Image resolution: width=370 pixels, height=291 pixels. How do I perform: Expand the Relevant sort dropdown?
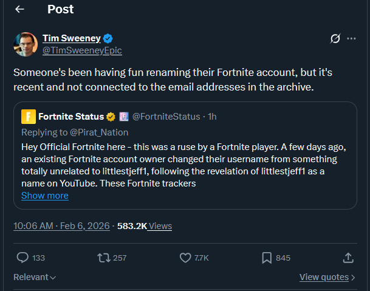[x=35, y=277]
